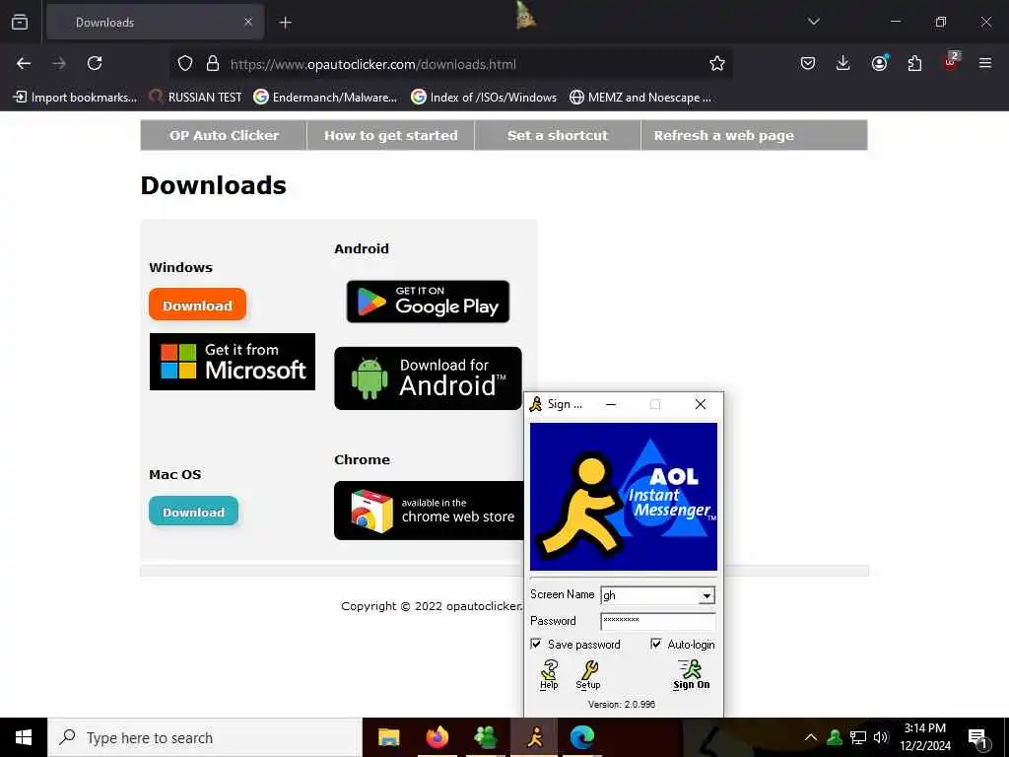The width and height of the screenshot is (1009, 757).
Task: Click the forward navigation arrow
Action: (x=59, y=63)
